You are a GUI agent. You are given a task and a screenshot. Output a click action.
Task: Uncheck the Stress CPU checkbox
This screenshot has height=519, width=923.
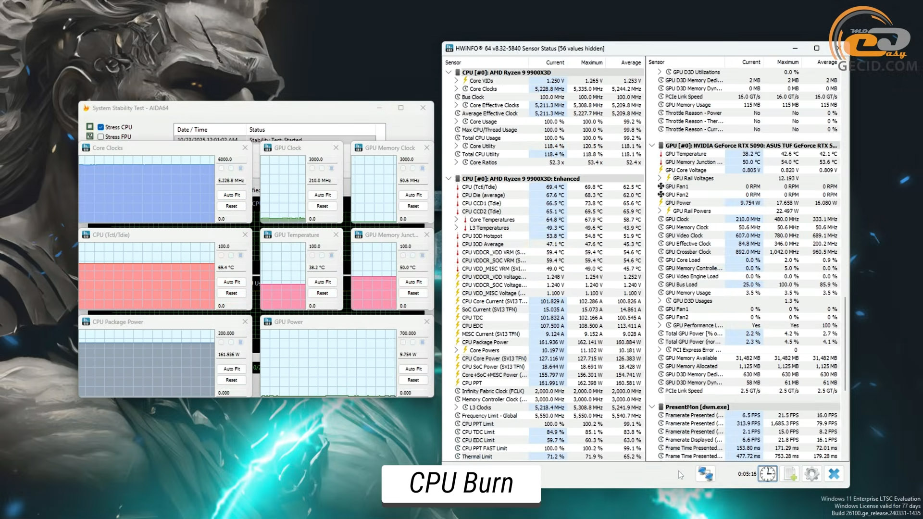click(100, 127)
